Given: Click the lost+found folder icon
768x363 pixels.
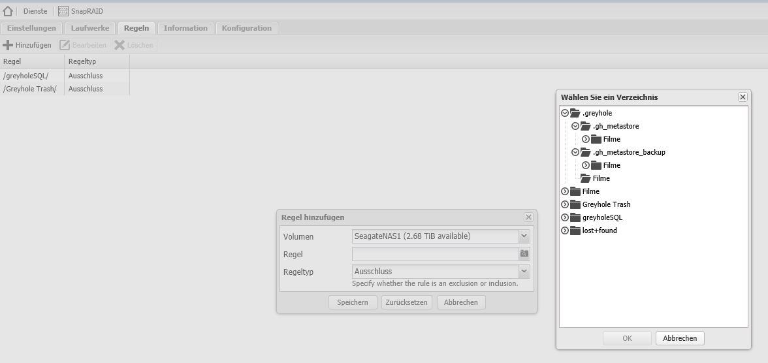Looking at the screenshot, I should point(575,230).
